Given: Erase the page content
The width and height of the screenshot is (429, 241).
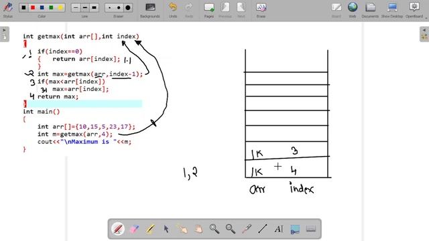Looking at the screenshot, I should (261, 10).
